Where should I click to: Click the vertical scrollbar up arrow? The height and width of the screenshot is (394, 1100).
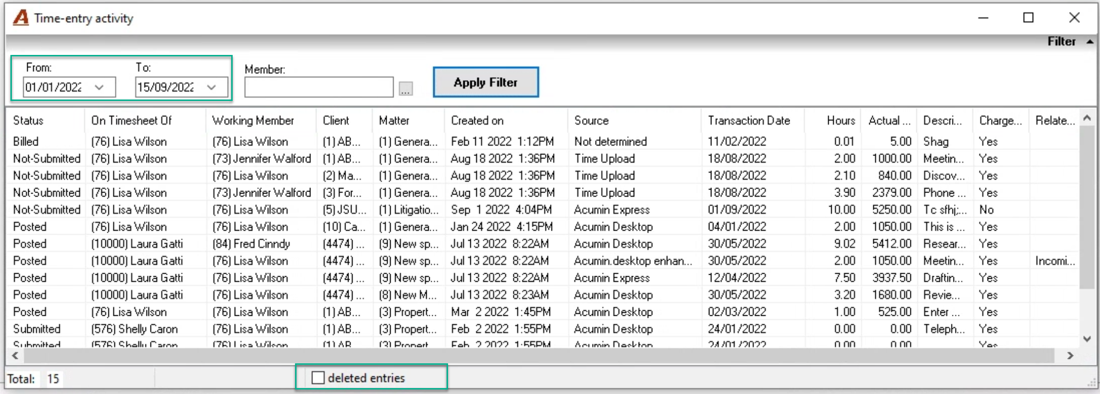point(1087,118)
